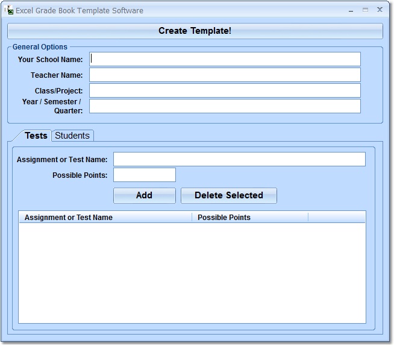
Task: Click the empty assignments list area
Action: pyautogui.click(x=192, y=273)
